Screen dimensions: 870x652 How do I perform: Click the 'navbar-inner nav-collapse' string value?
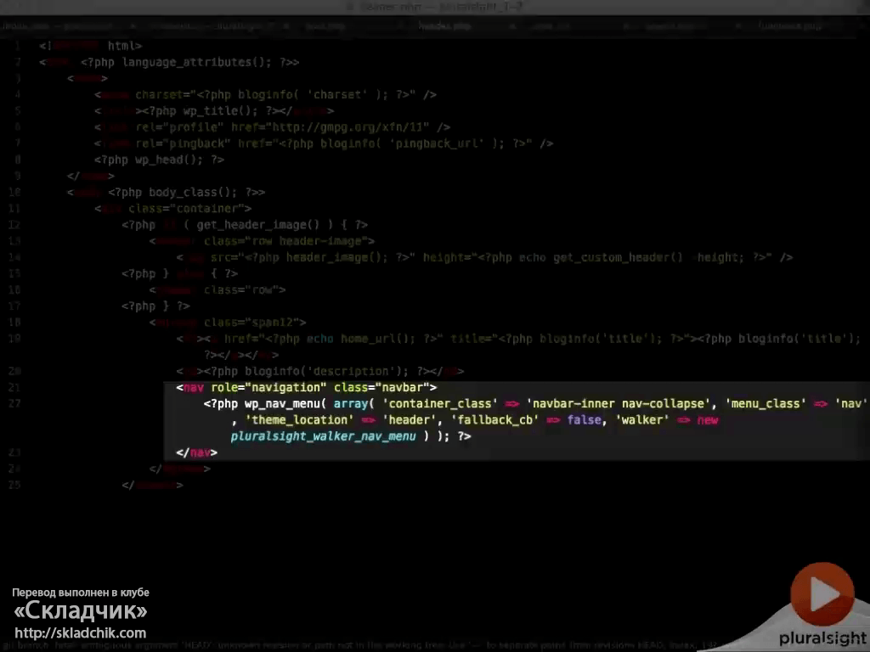click(x=619, y=403)
